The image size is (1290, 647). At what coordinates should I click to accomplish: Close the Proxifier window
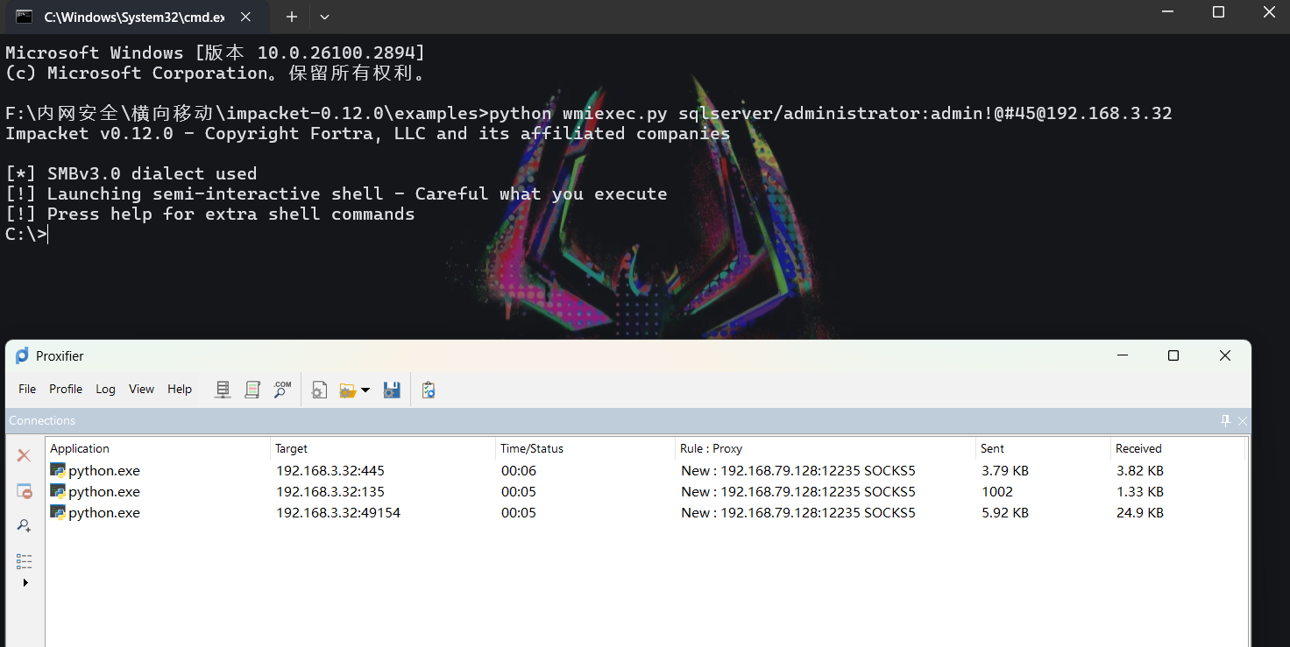(x=1225, y=355)
